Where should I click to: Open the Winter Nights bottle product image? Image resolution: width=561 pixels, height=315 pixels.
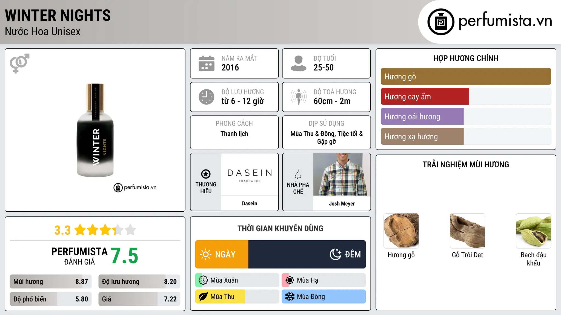tap(95, 130)
